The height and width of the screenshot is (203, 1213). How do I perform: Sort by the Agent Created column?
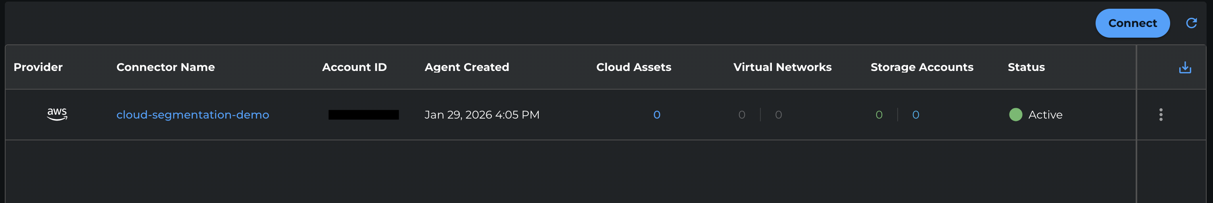[466, 67]
